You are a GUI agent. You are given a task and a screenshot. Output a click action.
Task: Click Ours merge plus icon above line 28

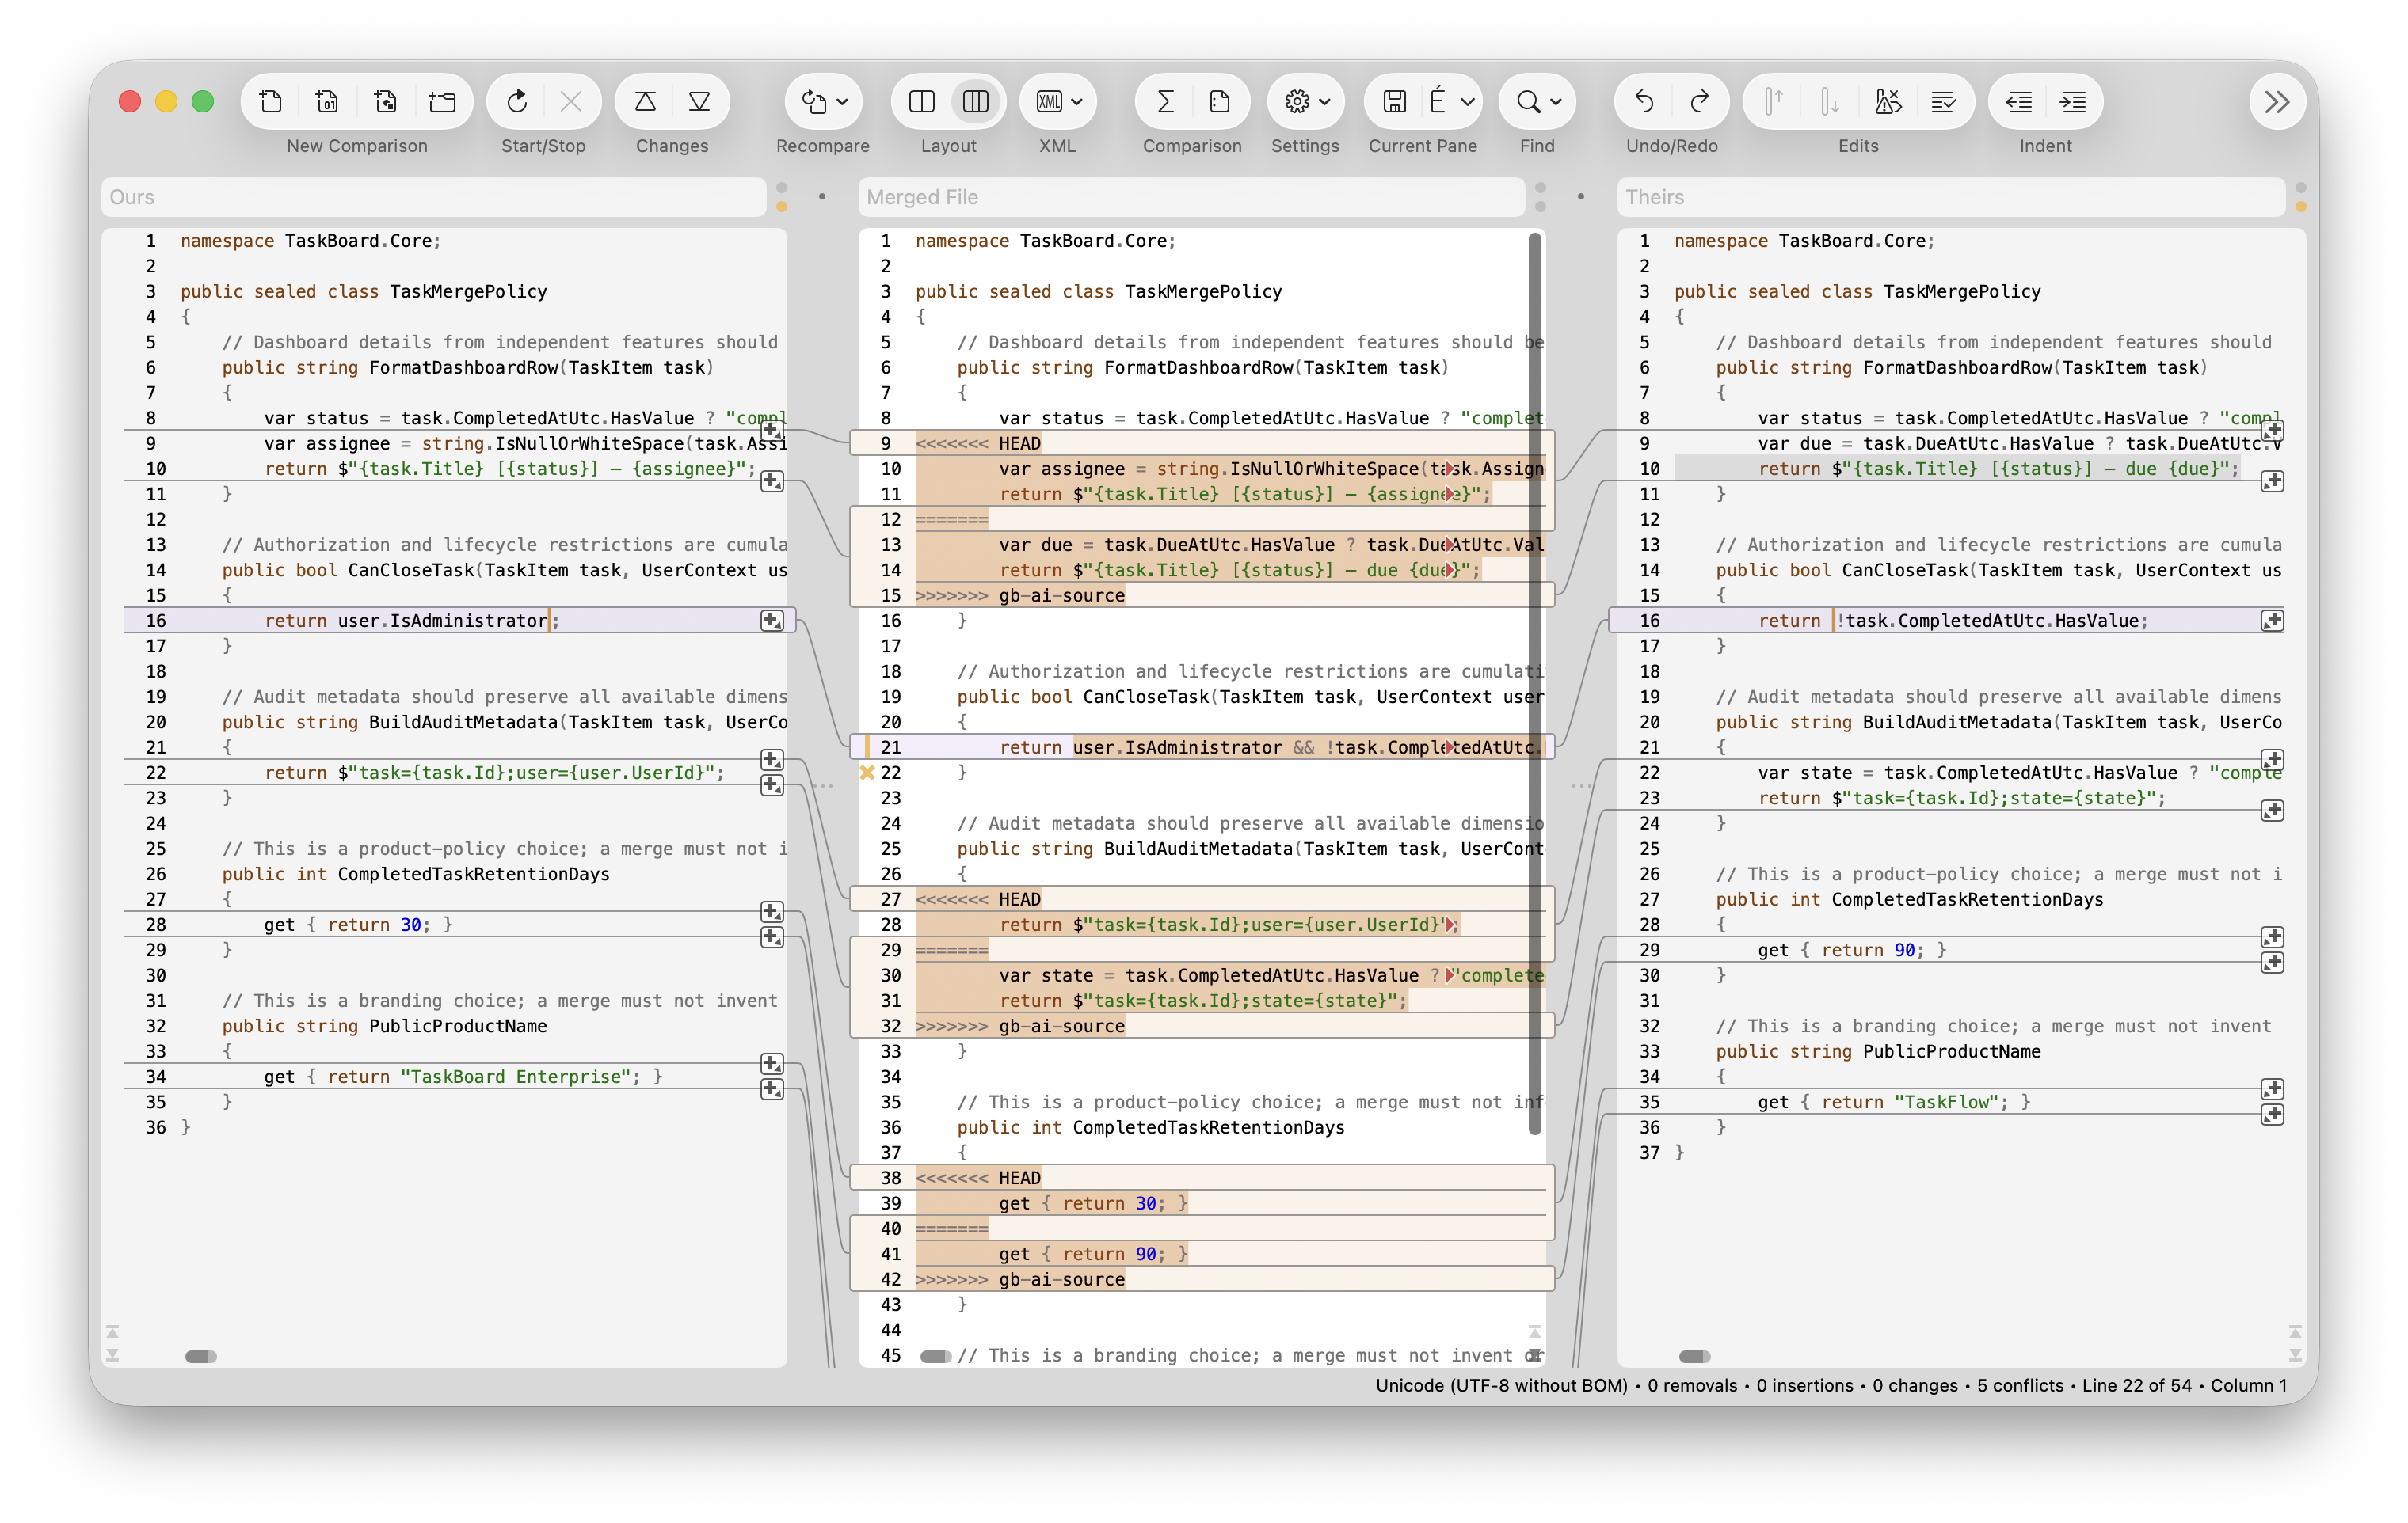pos(772,911)
